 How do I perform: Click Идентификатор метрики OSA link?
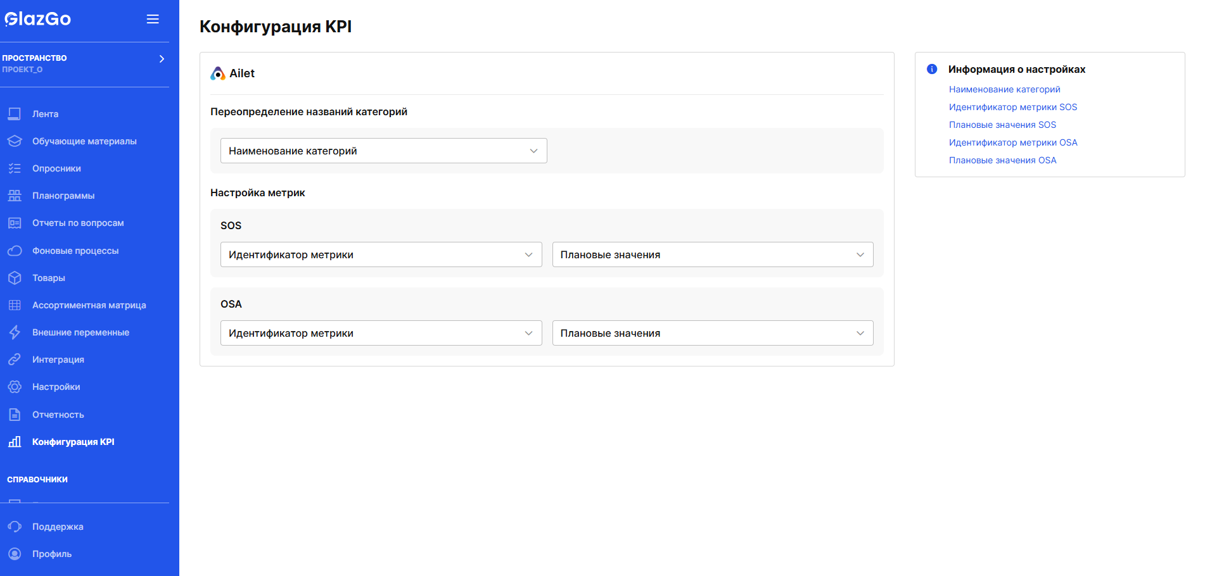(1013, 142)
